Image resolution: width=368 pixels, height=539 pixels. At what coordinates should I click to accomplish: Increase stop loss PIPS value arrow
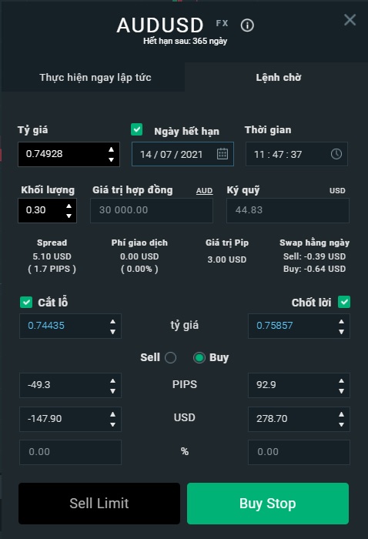click(112, 380)
